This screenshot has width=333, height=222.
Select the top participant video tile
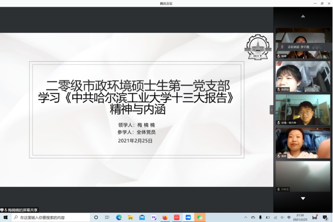303,43
